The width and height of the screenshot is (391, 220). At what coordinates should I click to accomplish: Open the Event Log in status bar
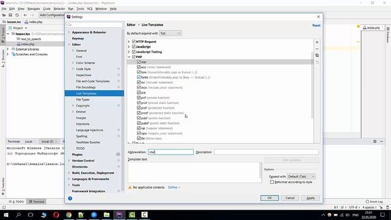(x=375, y=202)
